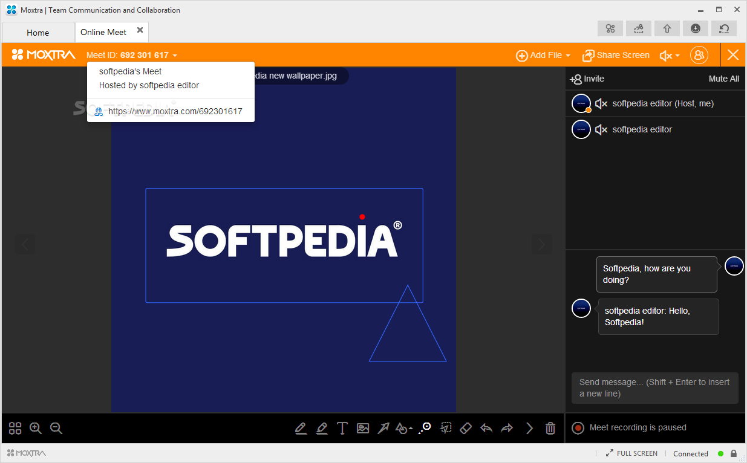Undo the last annotation
Image resolution: width=747 pixels, height=463 pixels.
(486, 428)
